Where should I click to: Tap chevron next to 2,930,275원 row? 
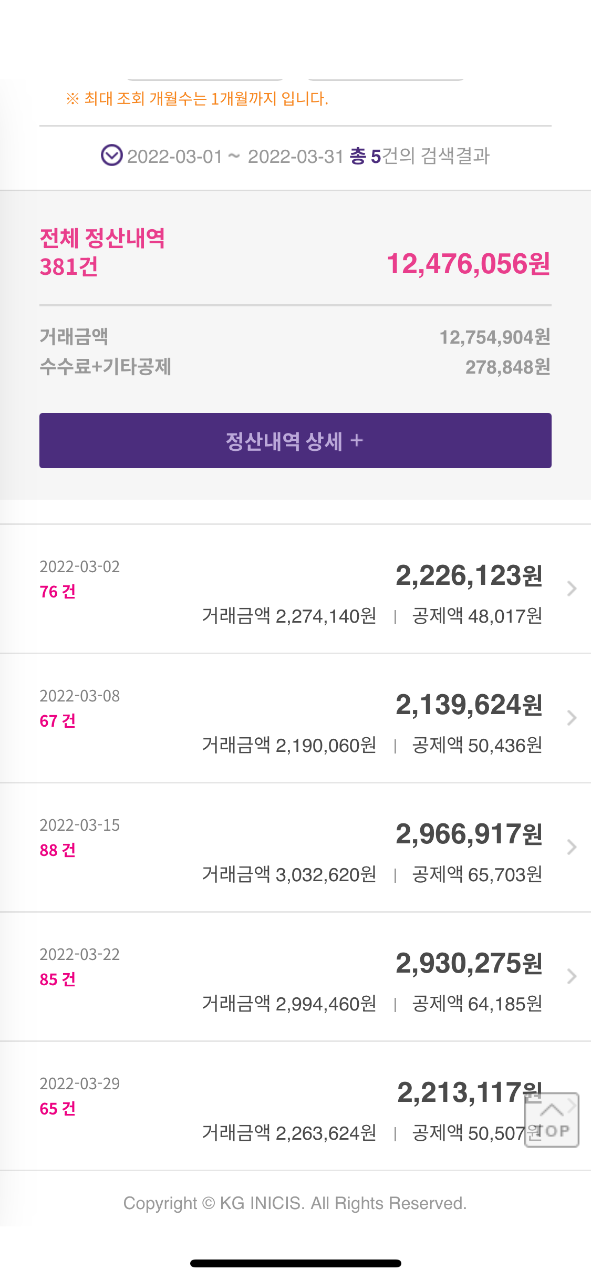(572, 976)
